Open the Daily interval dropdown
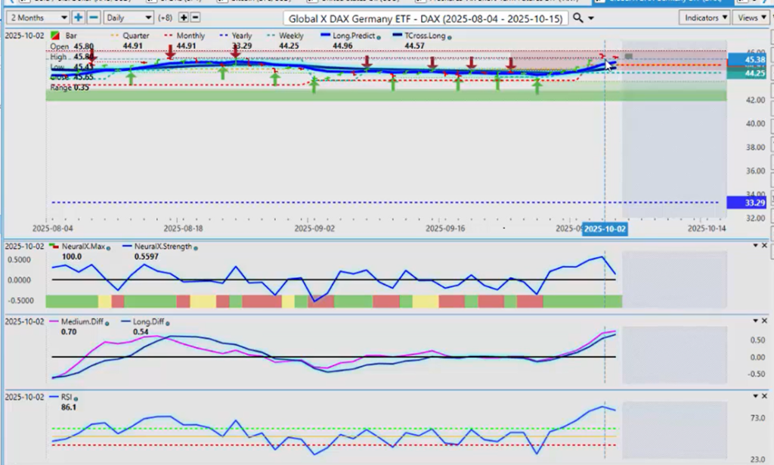The width and height of the screenshot is (774, 465). pyautogui.click(x=128, y=17)
